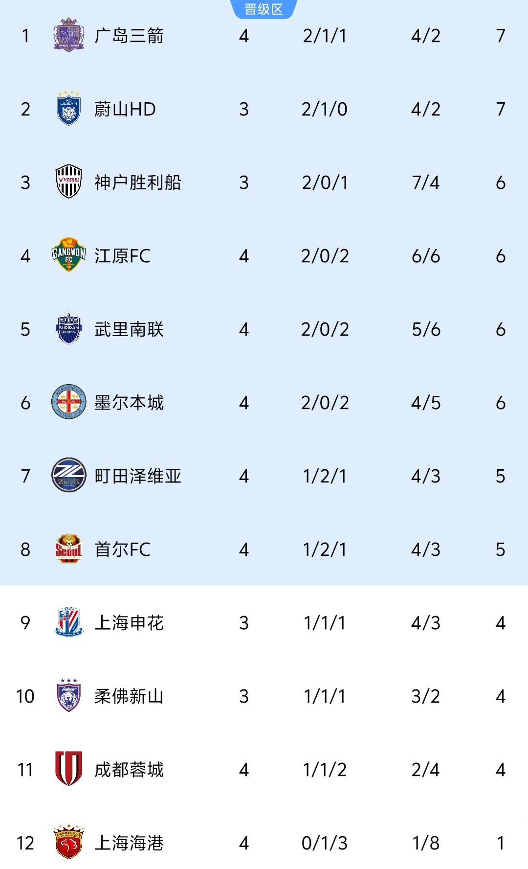Tap the 上海海港 team crest
The height and width of the screenshot is (869, 528).
(68, 842)
